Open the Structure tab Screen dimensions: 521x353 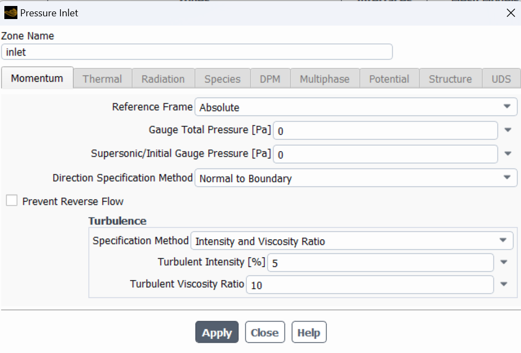click(450, 79)
